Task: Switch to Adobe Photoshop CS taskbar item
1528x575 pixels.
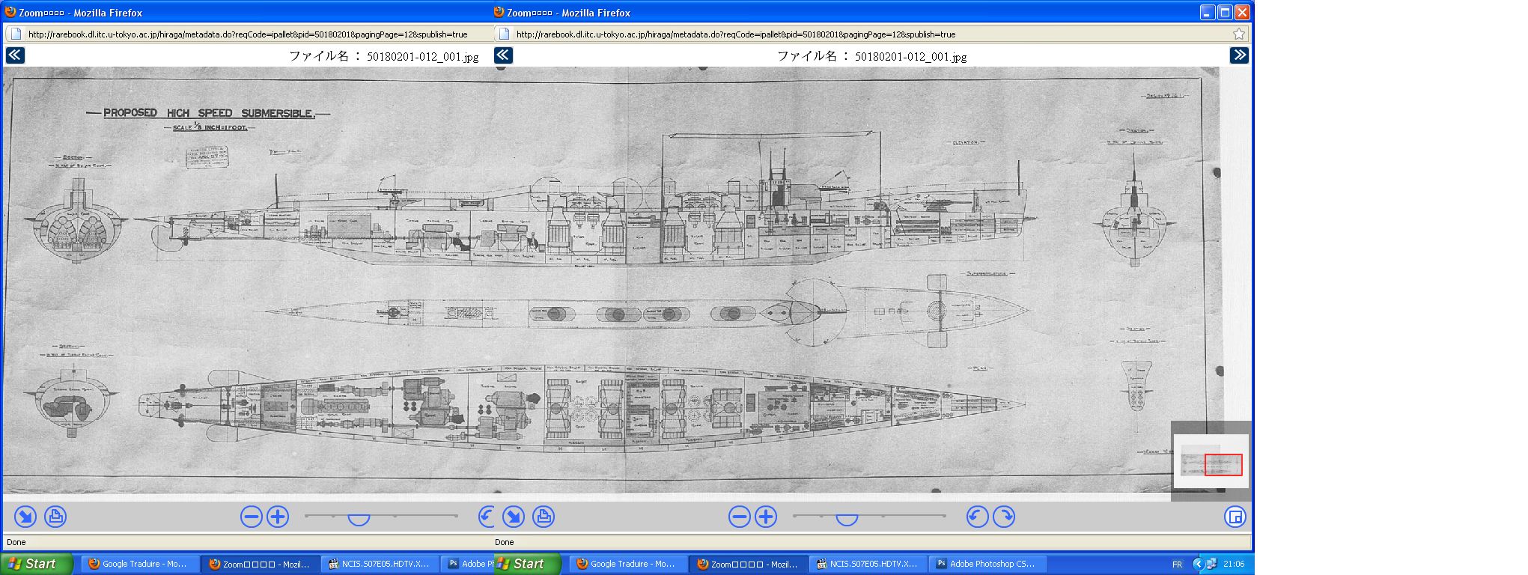Action: pos(989,564)
